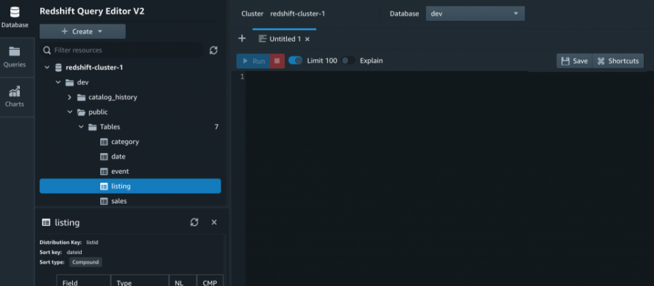Focus the Filter resources search field

click(122, 50)
